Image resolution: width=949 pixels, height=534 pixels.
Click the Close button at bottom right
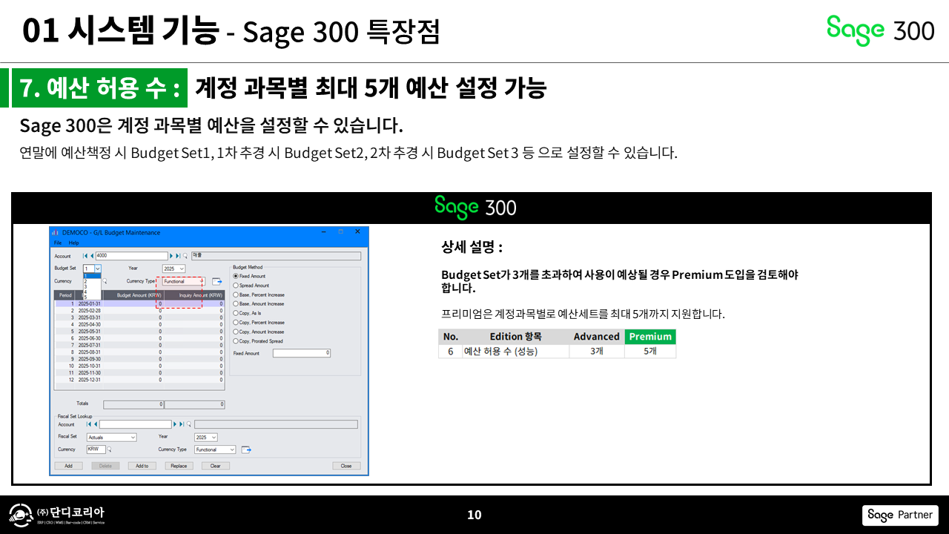pos(346,466)
